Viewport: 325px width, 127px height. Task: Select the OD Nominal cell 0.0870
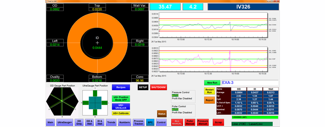coord(239,110)
